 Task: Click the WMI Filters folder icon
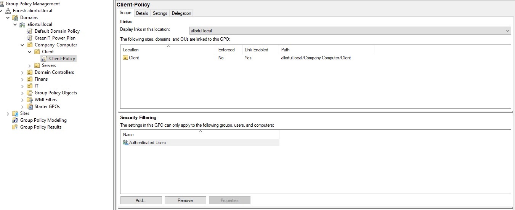coord(30,100)
